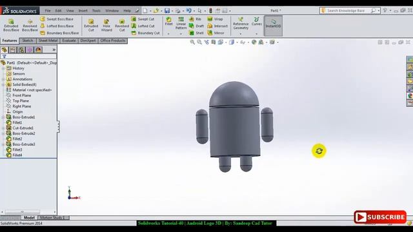Viewport: 413px width, 232px height.
Task: Choose the Boundary Boss/Base command
Action: tap(59, 33)
